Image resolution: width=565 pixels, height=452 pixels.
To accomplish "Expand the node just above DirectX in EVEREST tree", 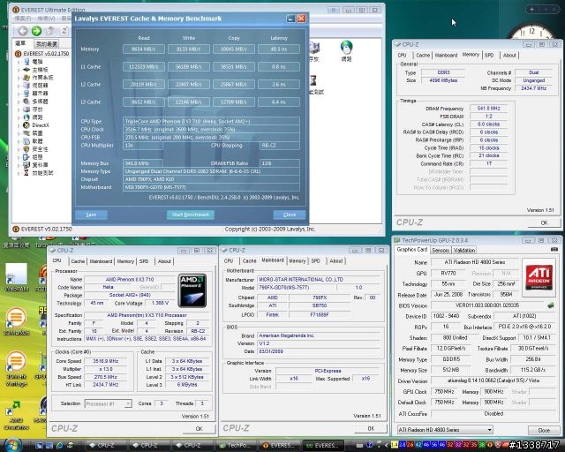I will point(19,117).
